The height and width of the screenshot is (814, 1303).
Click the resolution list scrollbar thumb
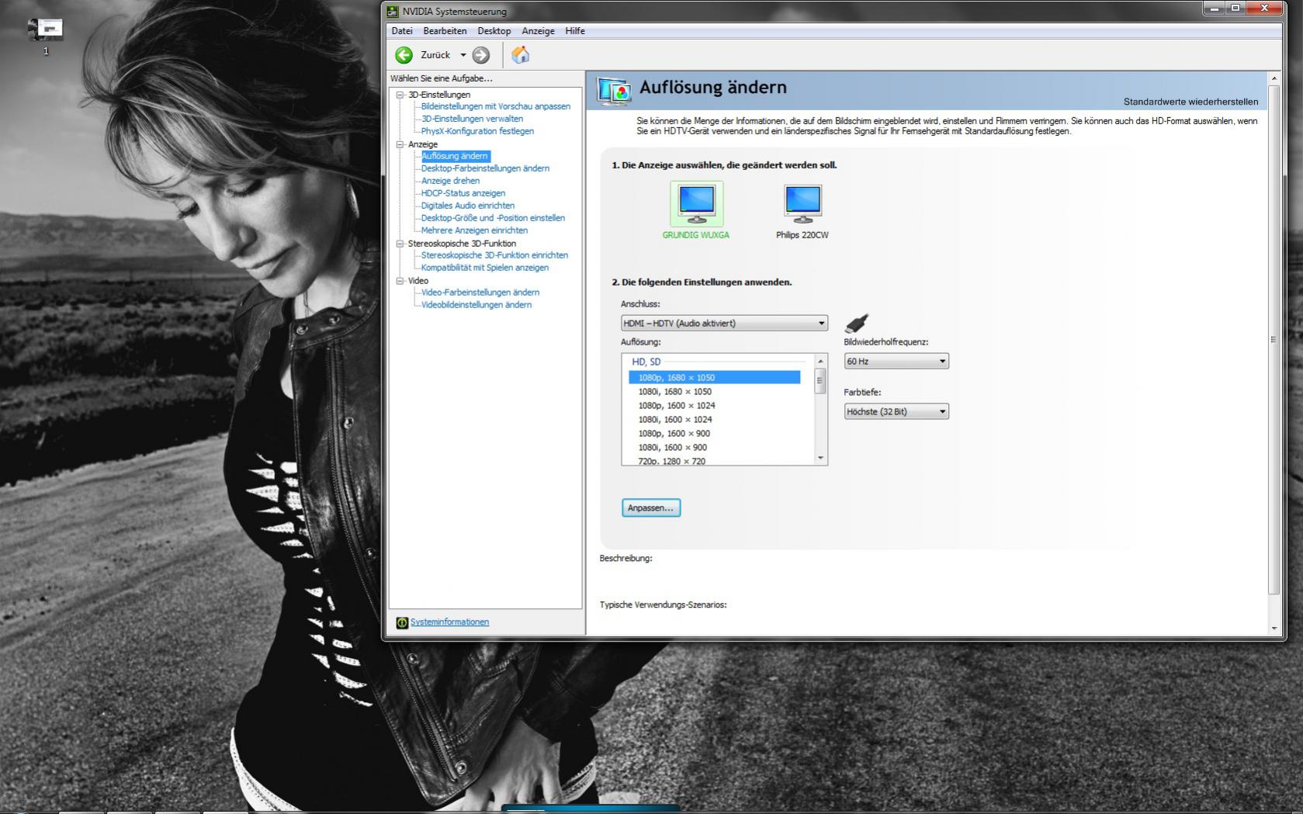(820, 381)
